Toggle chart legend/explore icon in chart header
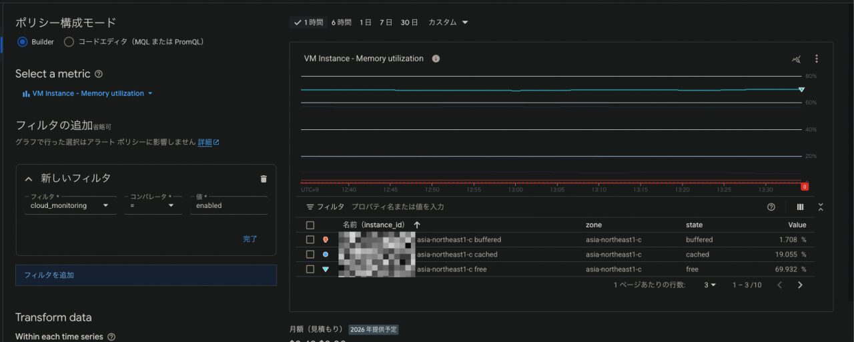The image size is (854, 342). point(796,59)
